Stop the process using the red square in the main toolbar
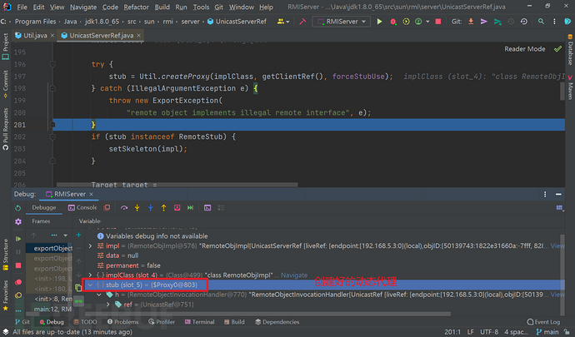The image size is (575, 337). click(437, 22)
